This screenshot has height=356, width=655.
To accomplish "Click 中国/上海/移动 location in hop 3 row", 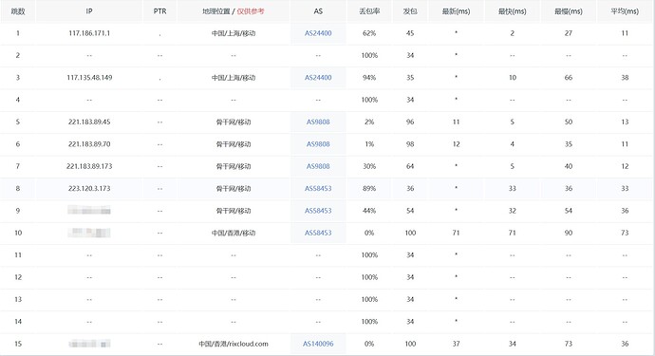I will (x=234, y=78).
